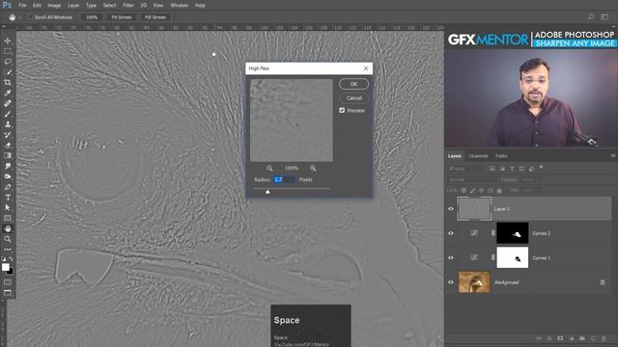Hide the Curves 1 layer
This screenshot has height=347, width=618.
tap(451, 257)
